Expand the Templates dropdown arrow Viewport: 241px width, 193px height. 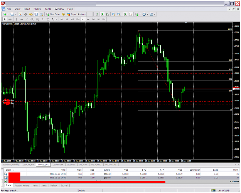[155, 14]
